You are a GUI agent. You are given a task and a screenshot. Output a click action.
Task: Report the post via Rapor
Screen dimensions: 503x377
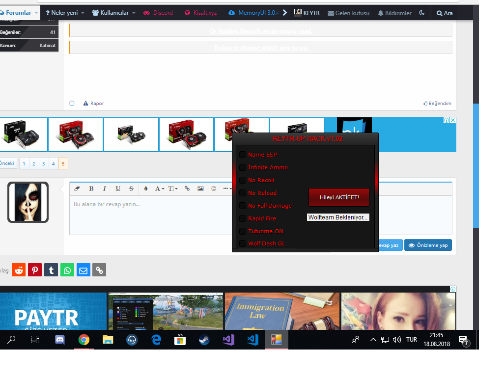(94, 103)
